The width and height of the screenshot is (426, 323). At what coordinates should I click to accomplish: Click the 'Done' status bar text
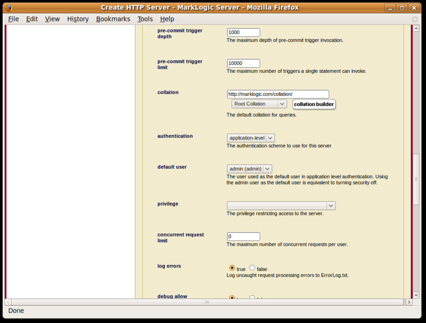pos(16,311)
